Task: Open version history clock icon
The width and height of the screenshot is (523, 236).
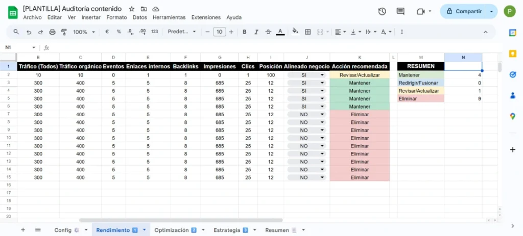Action: (382, 11)
